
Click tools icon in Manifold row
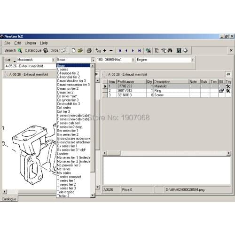coord(228,86)
